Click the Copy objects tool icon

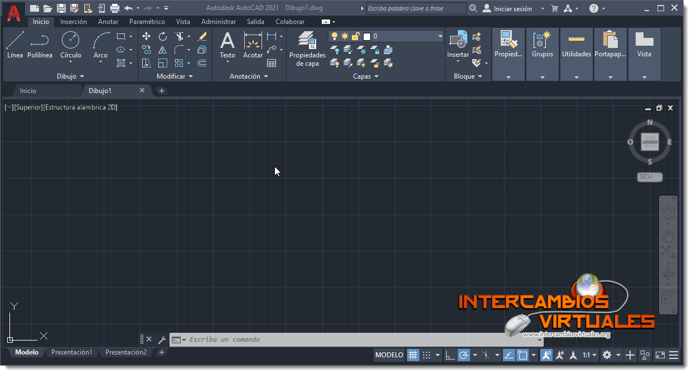pyautogui.click(x=146, y=50)
